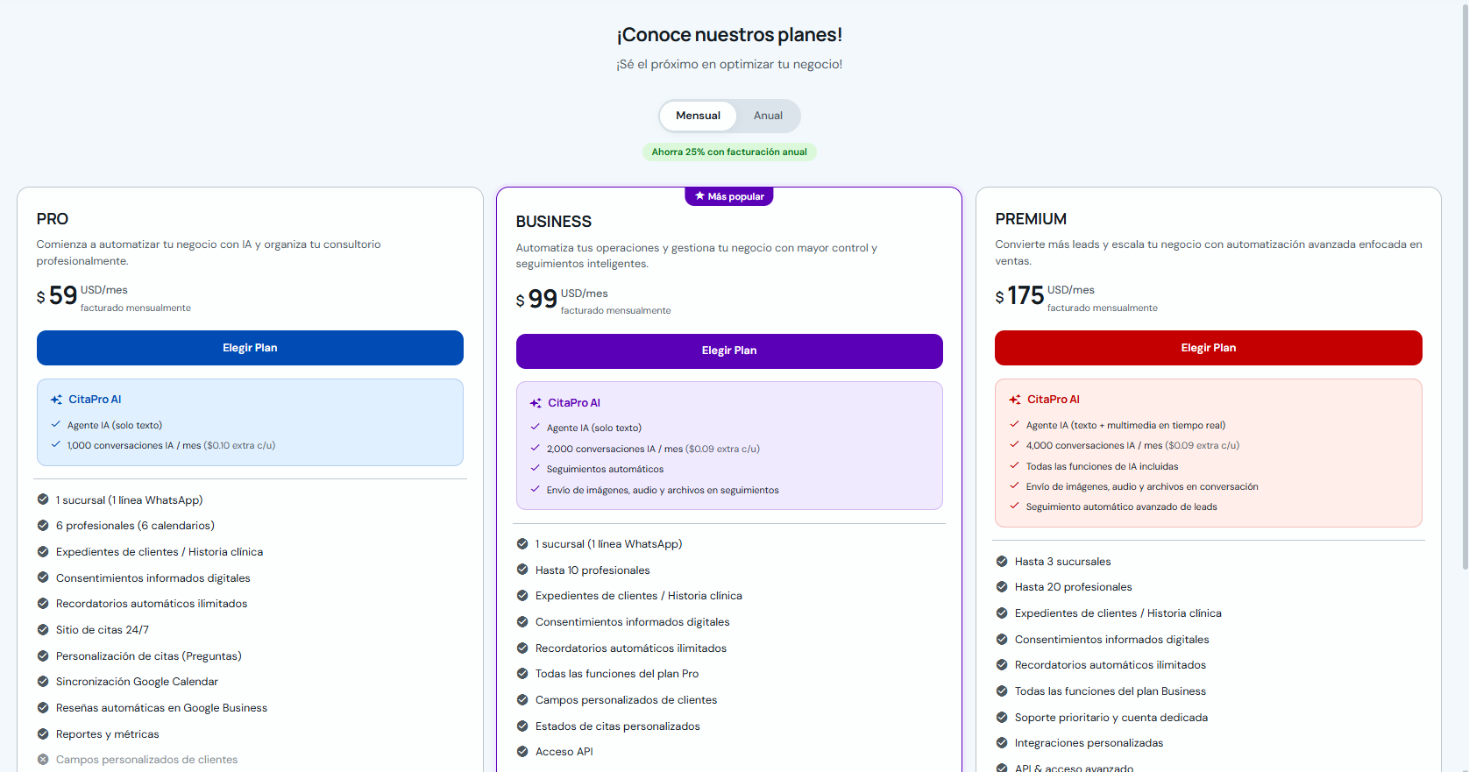Viewport: 1469px width, 772px height.
Task: Click checkmark beside '1,000 conversaciones IA / mes'
Action: [56, 444]
